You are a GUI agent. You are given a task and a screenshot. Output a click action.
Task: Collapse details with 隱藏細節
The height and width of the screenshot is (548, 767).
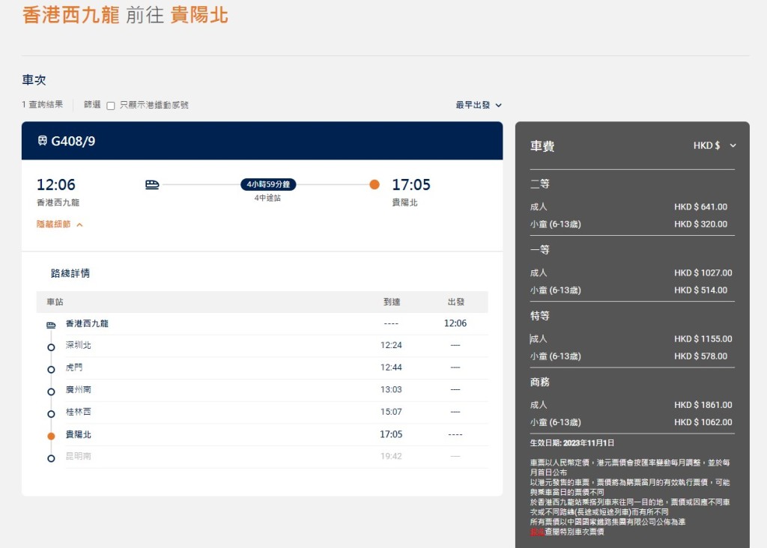tap(59, 224)
